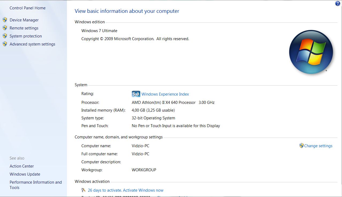
Task: Click the 'Computer name, domain, and workgroup settings' header
Action: click(x=119, y=137)
